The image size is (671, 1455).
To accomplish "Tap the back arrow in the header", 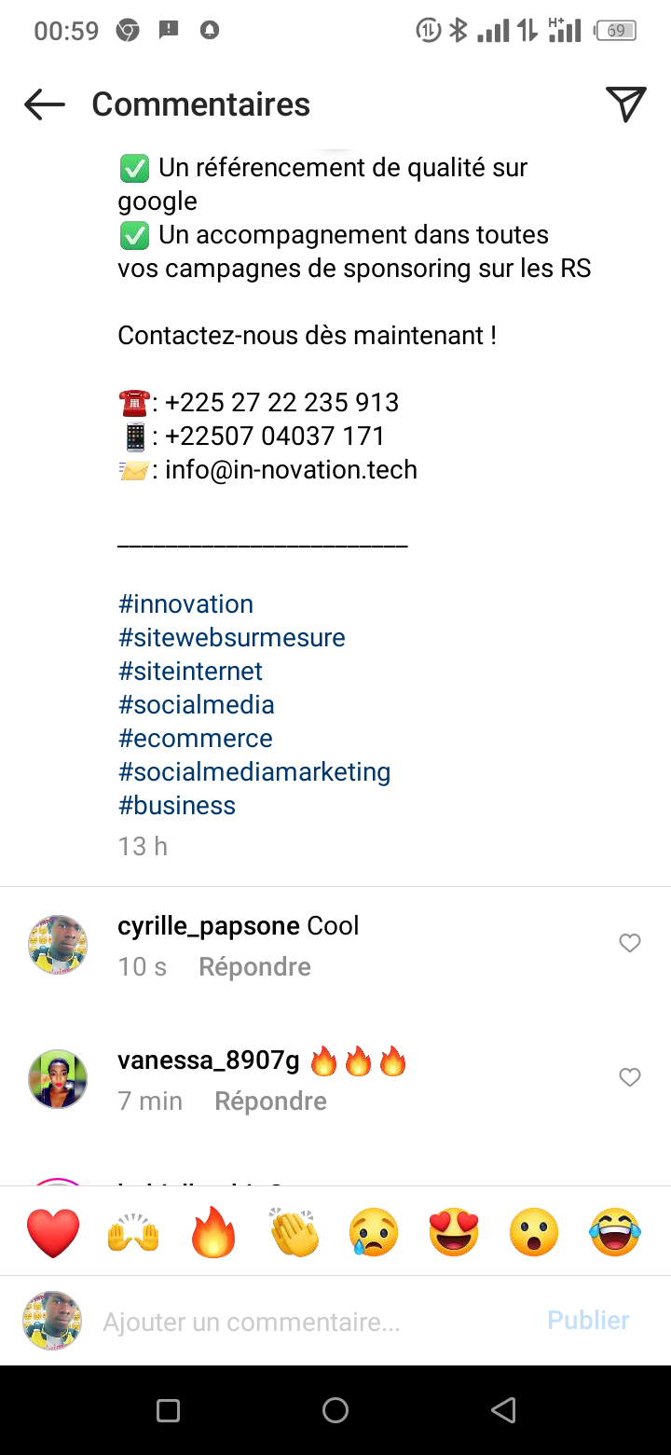I will click(x=44, y=104).
